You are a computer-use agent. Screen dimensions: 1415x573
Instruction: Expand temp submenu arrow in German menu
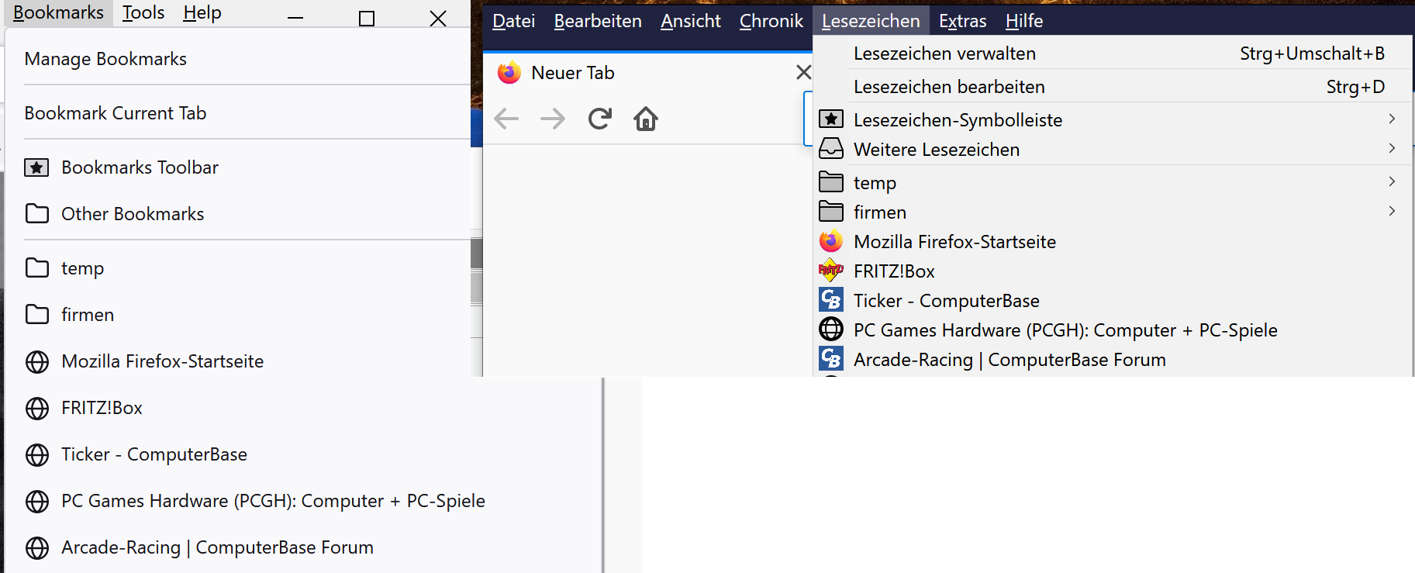point(1393,181)
